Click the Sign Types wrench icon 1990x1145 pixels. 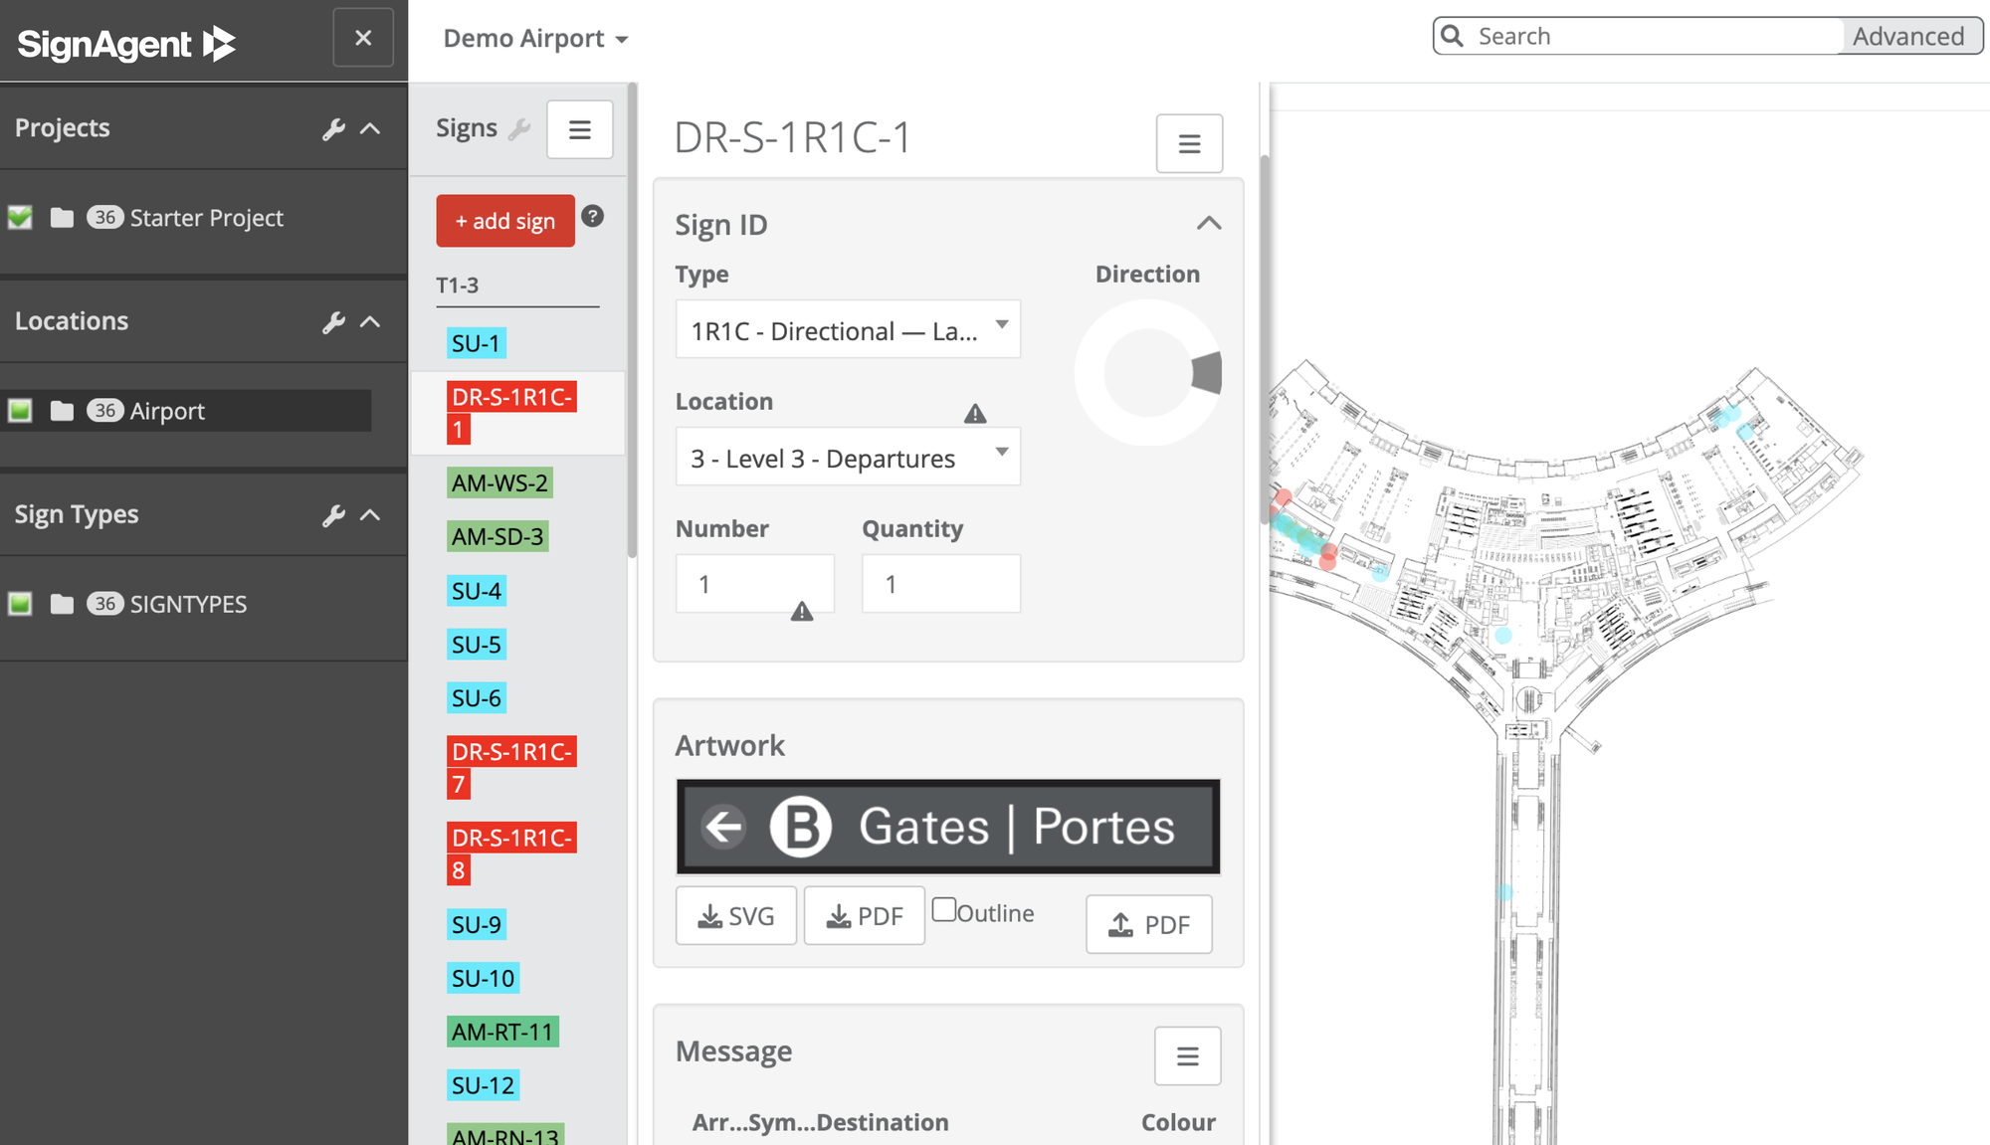(333, 514)
